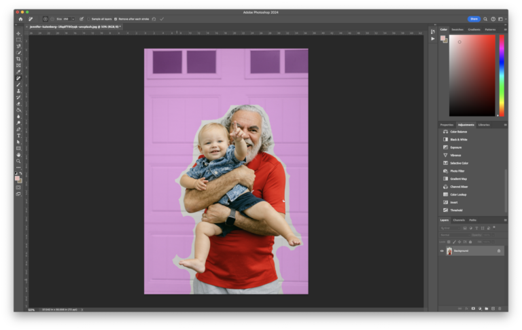Select the Quick Selection tool
This screenshot has width=522, height=330.
click(18, 52)
